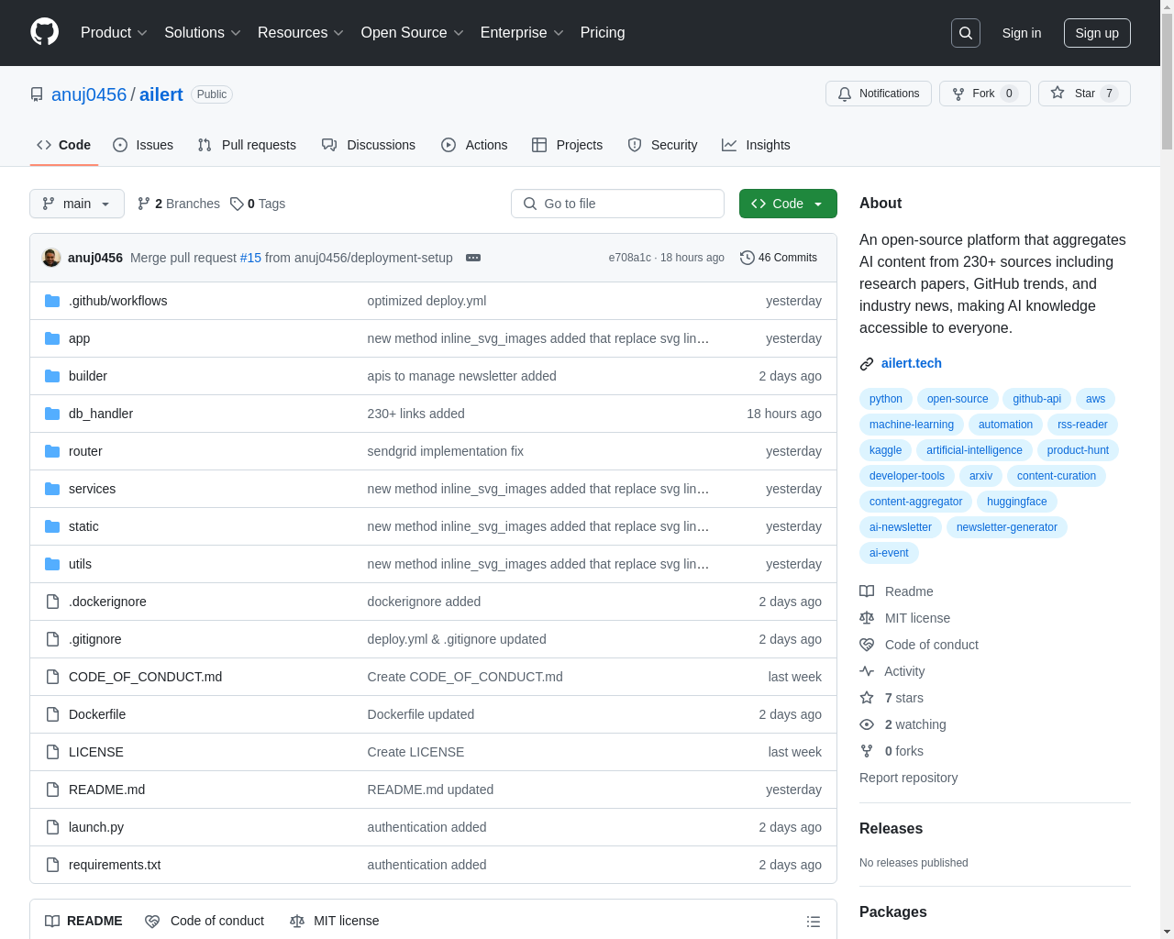This screenshot has height=939, width=1174.
Task: Click the pulse icon beside Activity
Action: tap(867, 671)
